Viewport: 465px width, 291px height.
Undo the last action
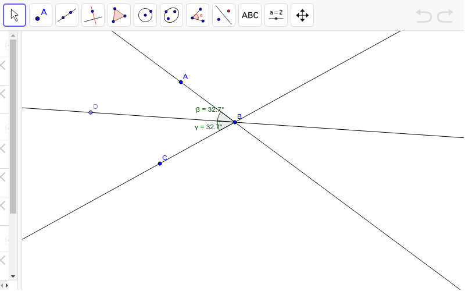[x=424, y=16]
